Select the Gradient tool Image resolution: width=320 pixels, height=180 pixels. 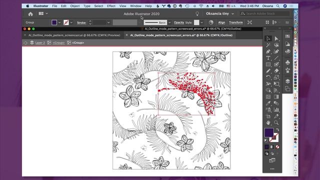(276, 96)
